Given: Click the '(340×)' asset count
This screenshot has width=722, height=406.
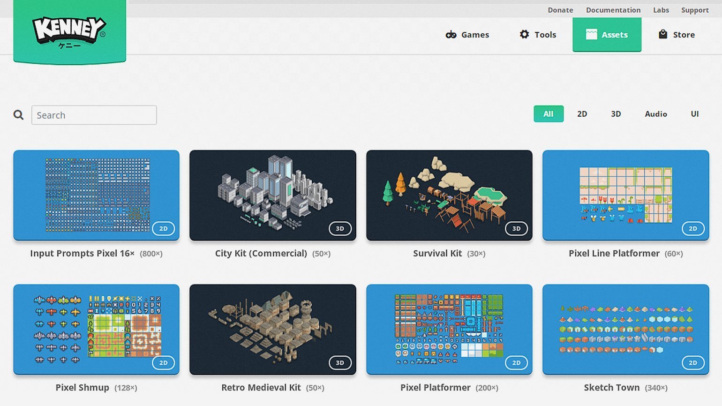Looking at the screenshot, I should 656,388.
